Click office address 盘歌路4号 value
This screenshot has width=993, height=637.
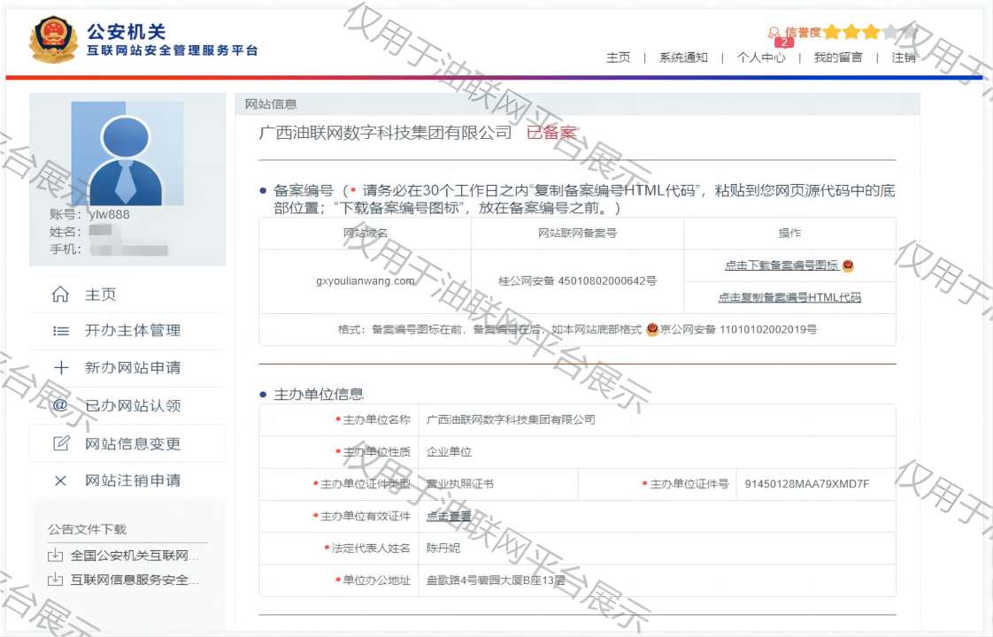496,580
